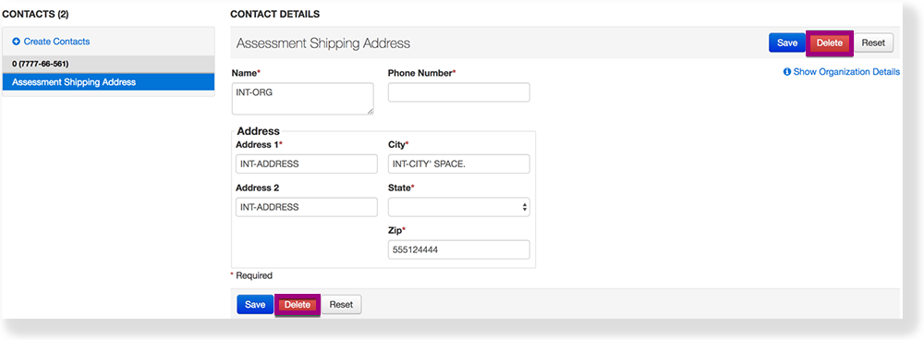Click the resize grip of Name text area
Image resolution: width=924 pixels, height=340 pixels.
tap(370, 111)
